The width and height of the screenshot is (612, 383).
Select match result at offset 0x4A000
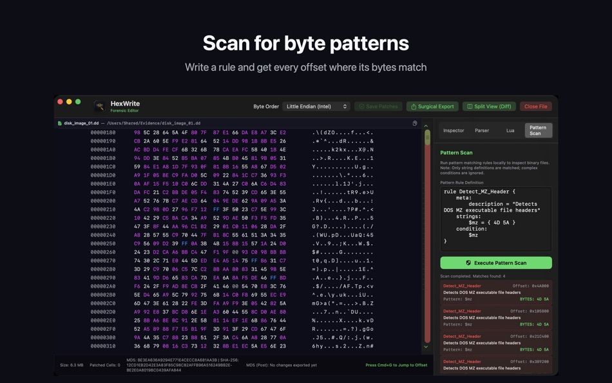point(496,292)
